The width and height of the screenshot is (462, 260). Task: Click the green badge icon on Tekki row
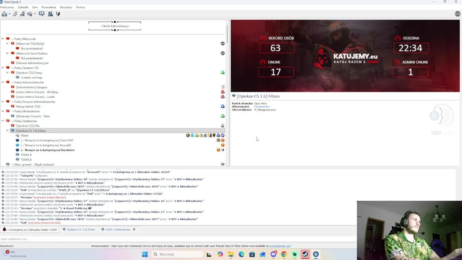coord(223,116)
